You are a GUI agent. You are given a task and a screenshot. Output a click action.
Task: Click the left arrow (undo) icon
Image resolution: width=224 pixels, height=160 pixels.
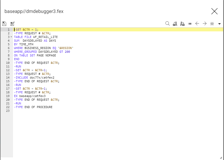(x=197, y=23)
